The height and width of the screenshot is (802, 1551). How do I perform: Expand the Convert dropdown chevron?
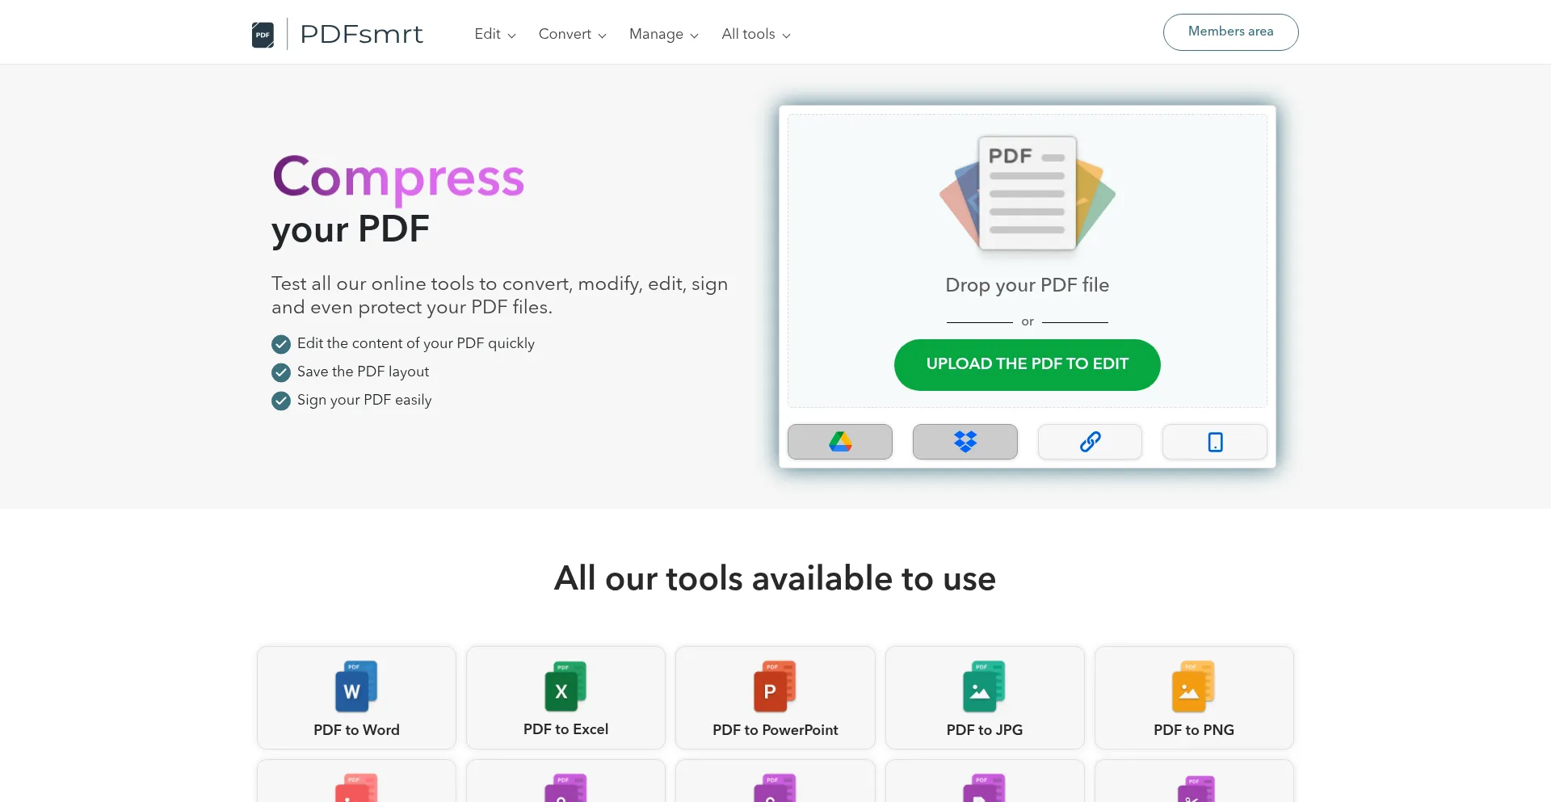point(602,36)
